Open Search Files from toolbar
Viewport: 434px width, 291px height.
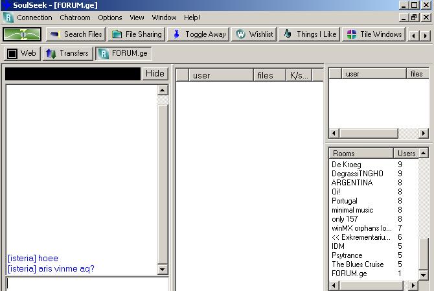76,34
